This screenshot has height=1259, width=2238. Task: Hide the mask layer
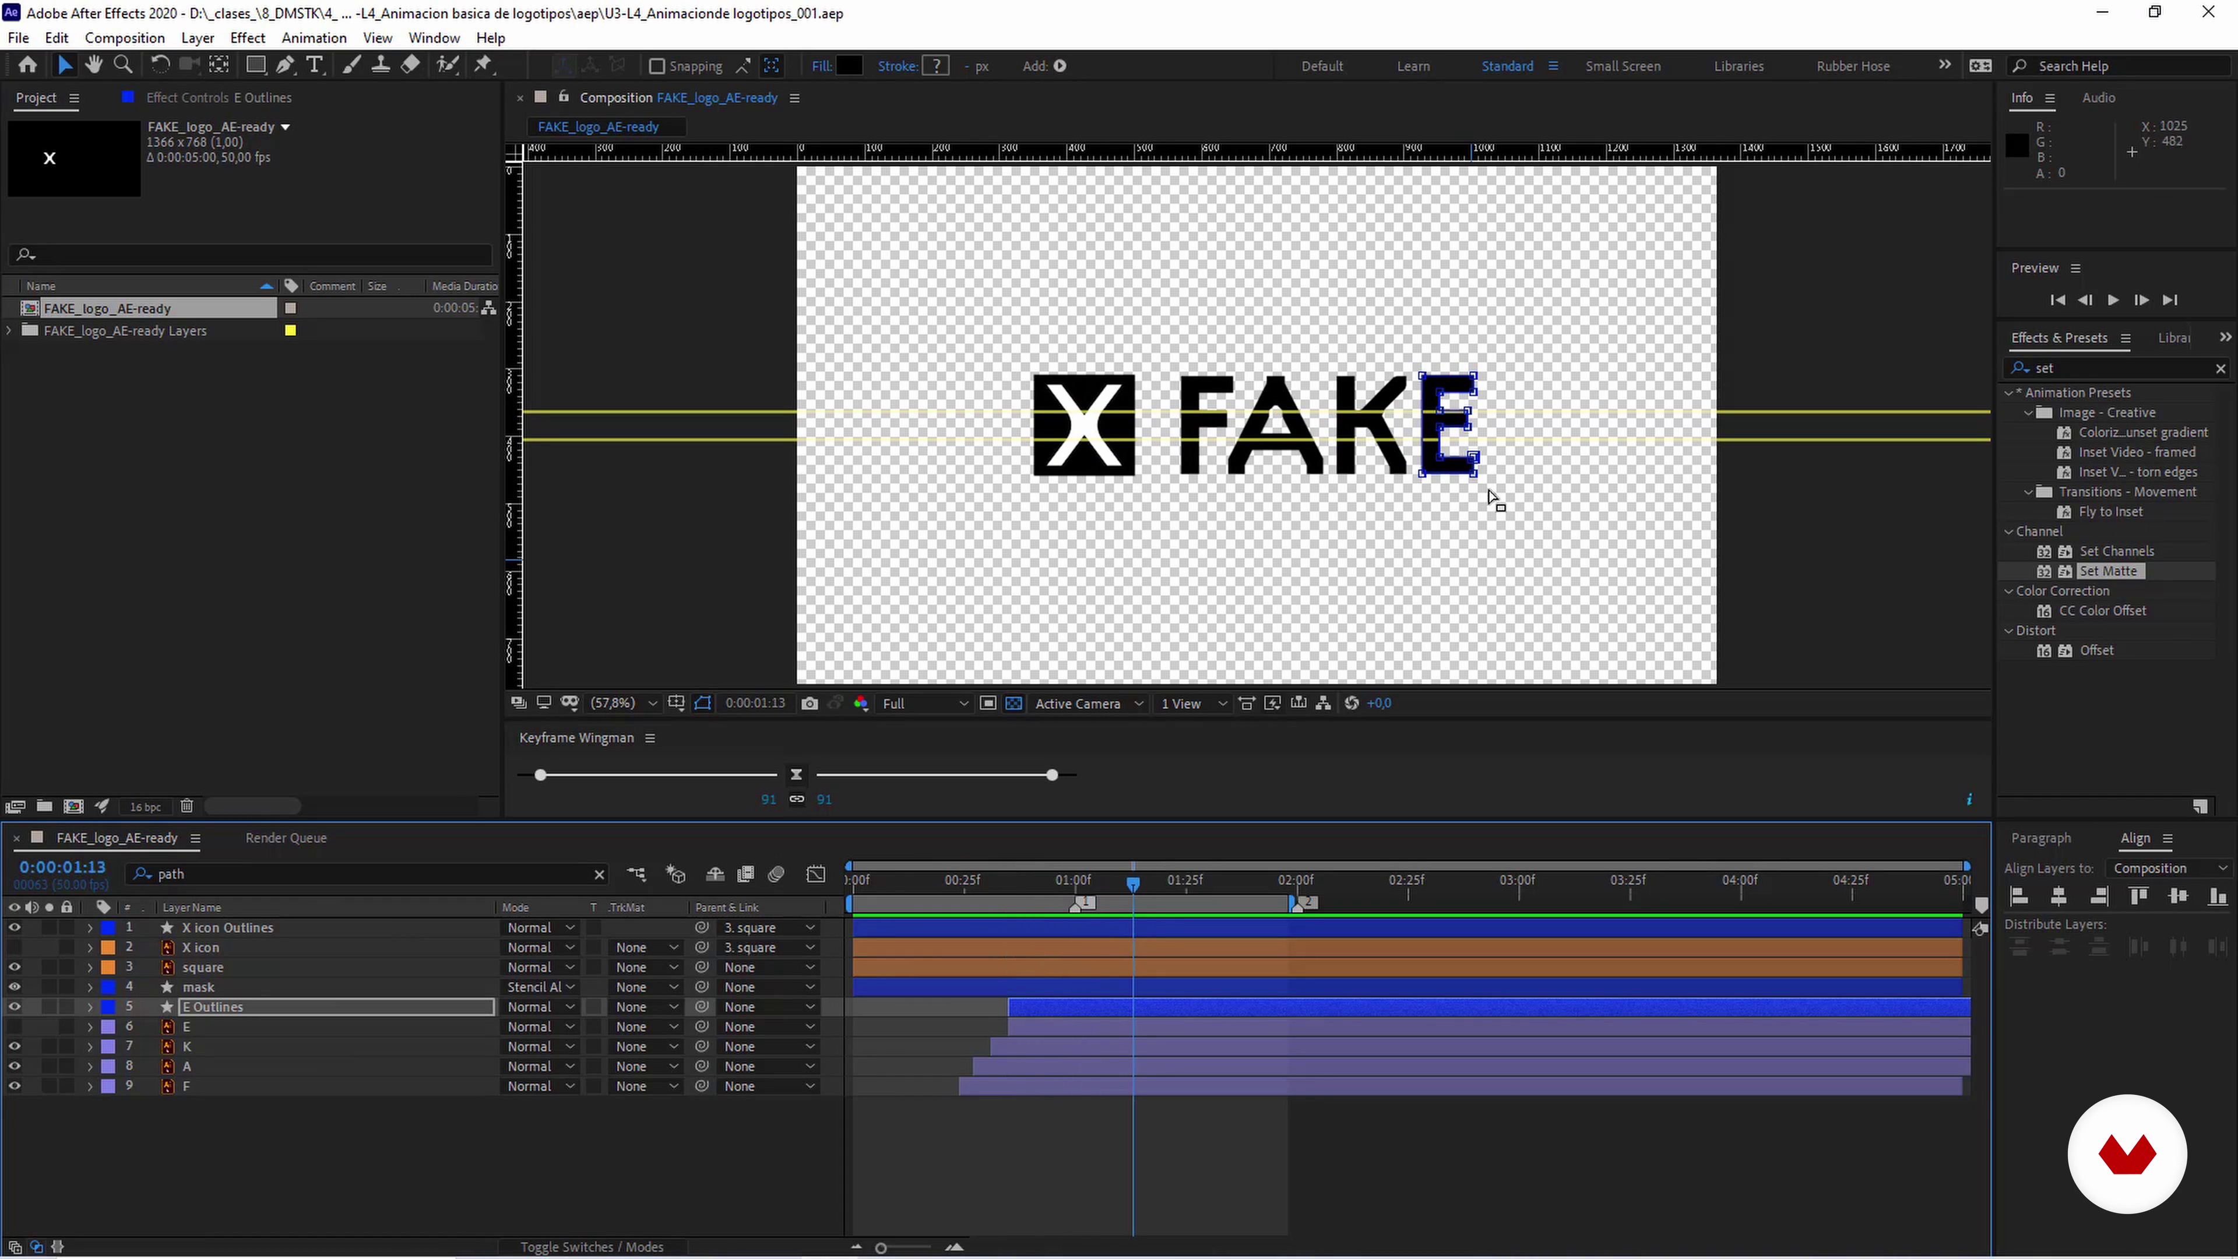tap(14, 987)
